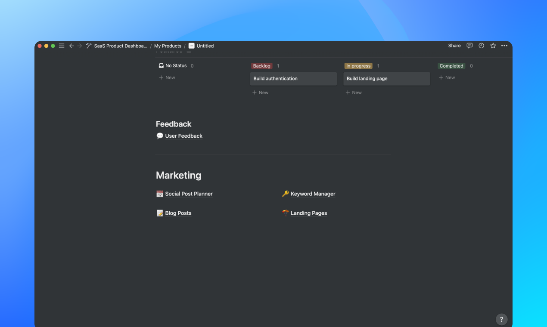This screenshot has height=327, width=547.
Task: Click the Social Post Planner calendar icon
Action: [160, 194]
